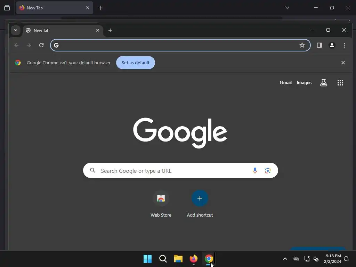Expand Chrome tab search dropdown

[15, 30]
